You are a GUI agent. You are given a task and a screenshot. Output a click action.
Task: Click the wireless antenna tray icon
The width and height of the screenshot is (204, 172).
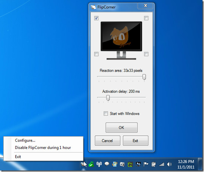[x=99, y=164]
